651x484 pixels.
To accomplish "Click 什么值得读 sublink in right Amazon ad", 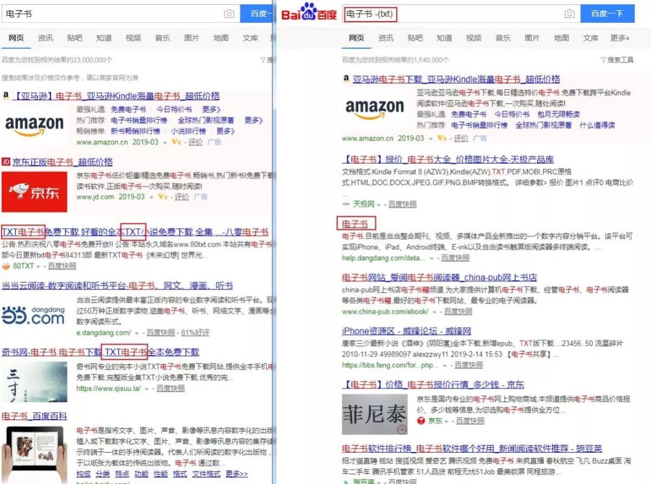I will [597, 125].
